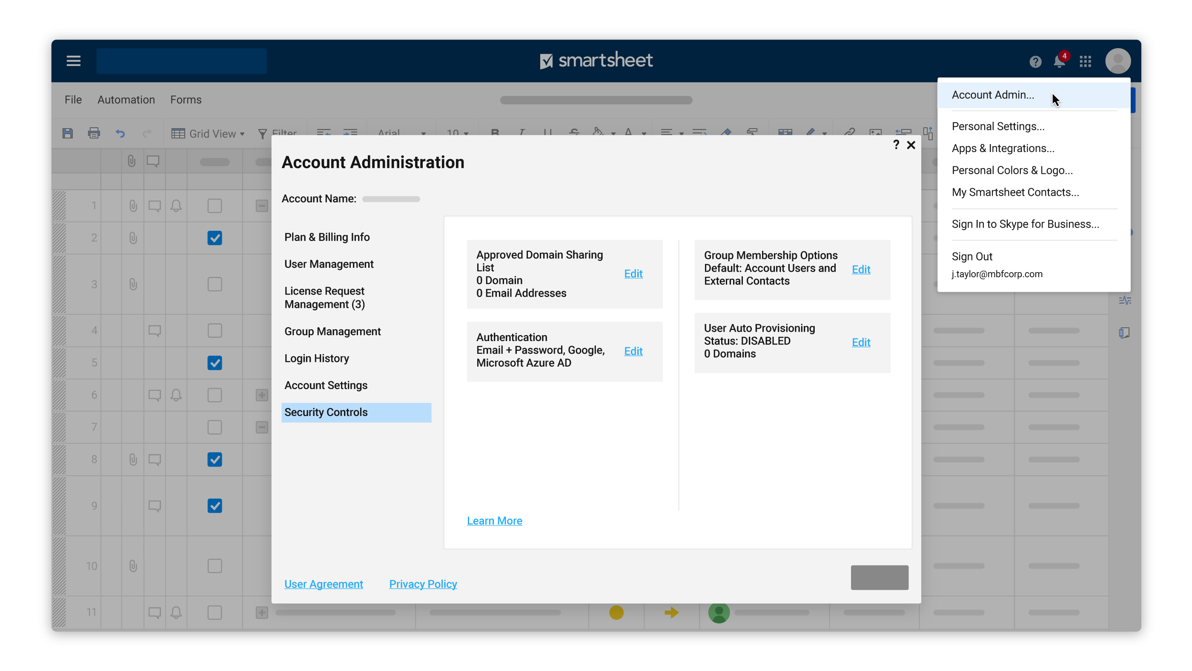This screenshot has height=671, width=1192.
Task: Apply bold formatting
Action: [495, 133]
